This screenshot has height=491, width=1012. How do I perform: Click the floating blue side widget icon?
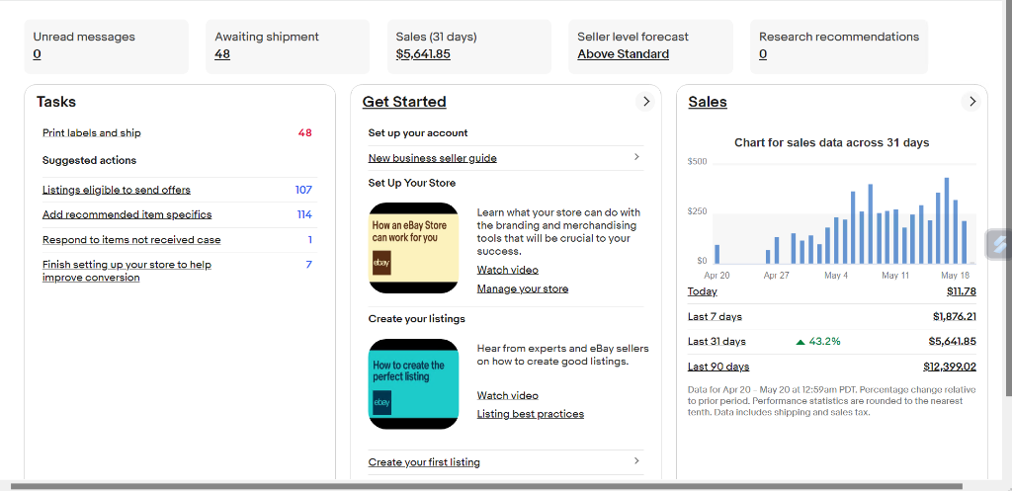coord(1000,244)
